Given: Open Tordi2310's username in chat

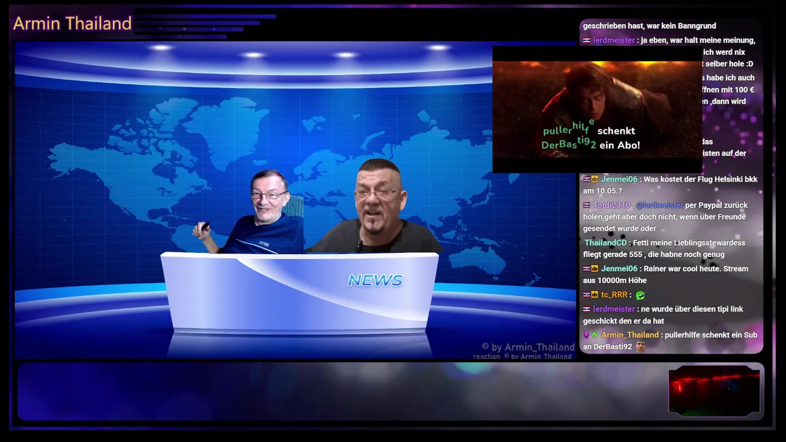Looking at the screenshot, I should 612,205.
